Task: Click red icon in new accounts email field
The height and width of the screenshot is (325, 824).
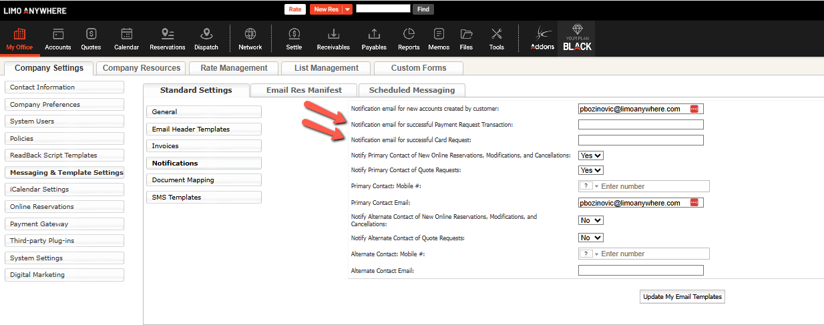Action: click(x=694, y=109)
